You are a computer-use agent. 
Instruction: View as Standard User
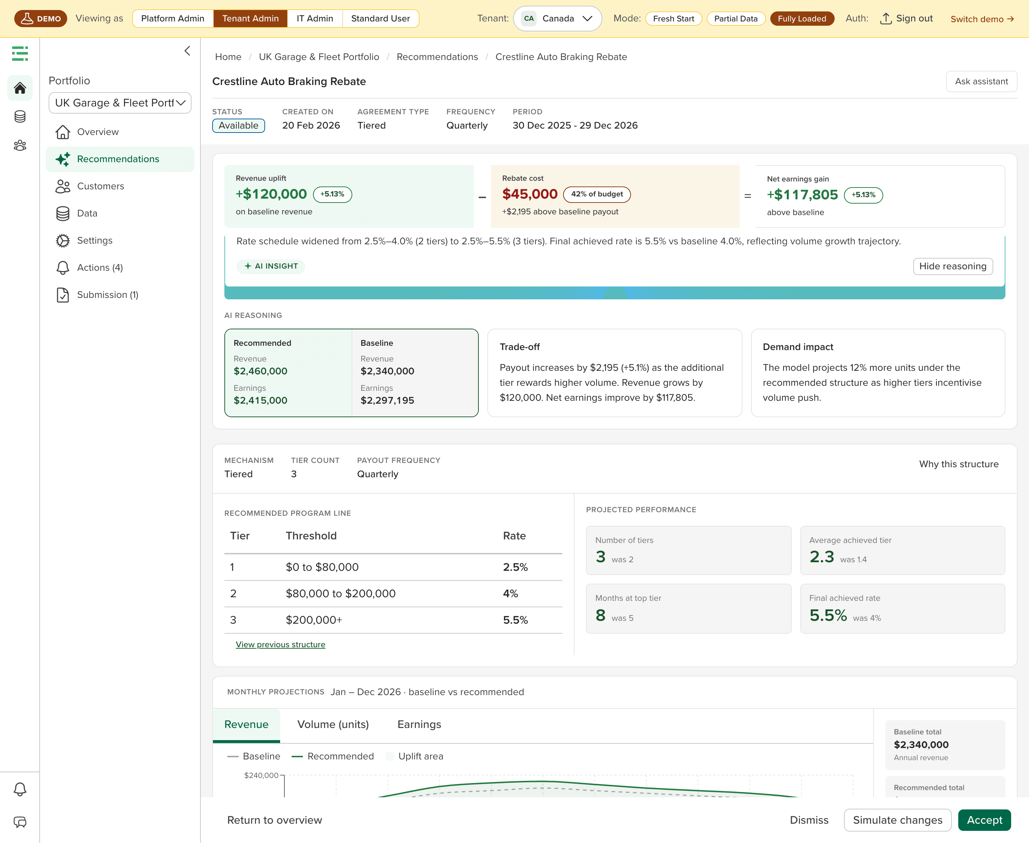coord(380,19)
